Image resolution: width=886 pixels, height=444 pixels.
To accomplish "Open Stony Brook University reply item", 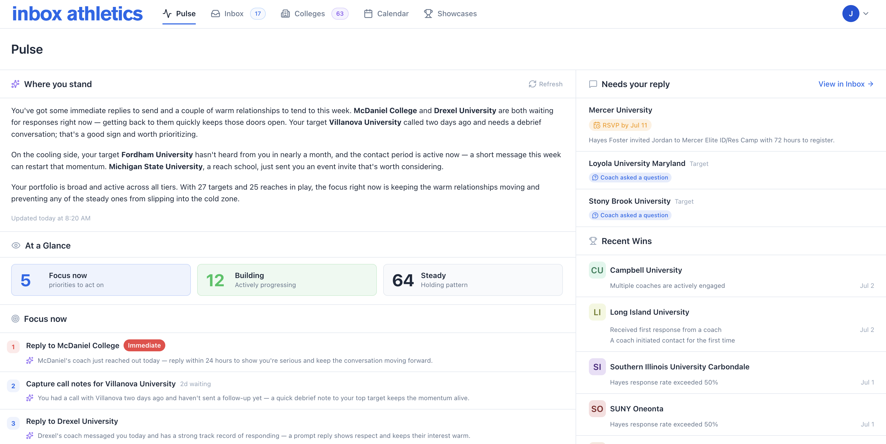I will tap(731, 208).
